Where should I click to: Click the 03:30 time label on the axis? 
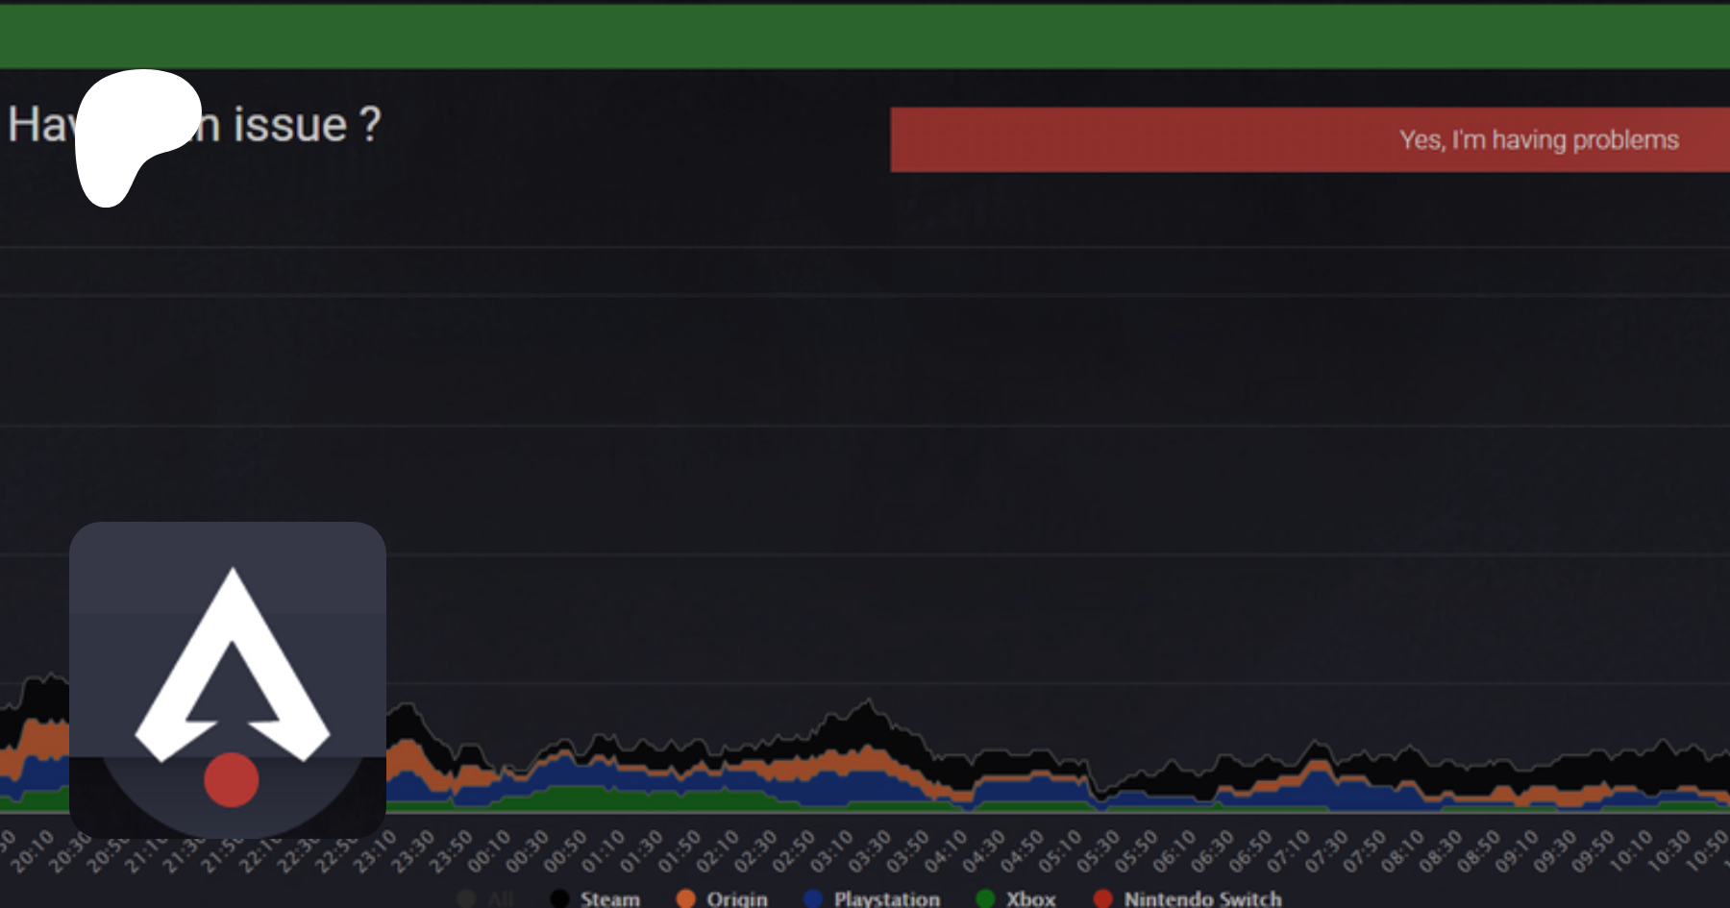coord(869,850)
